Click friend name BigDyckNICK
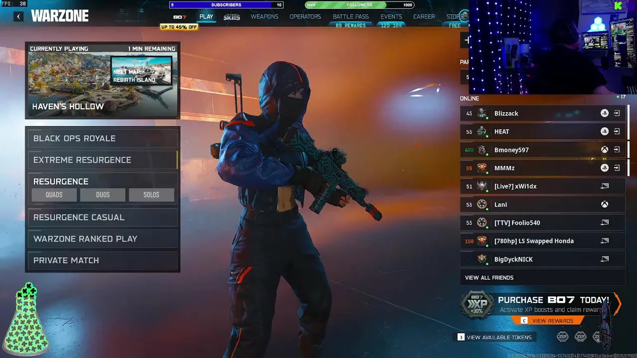 coord(514,259)
